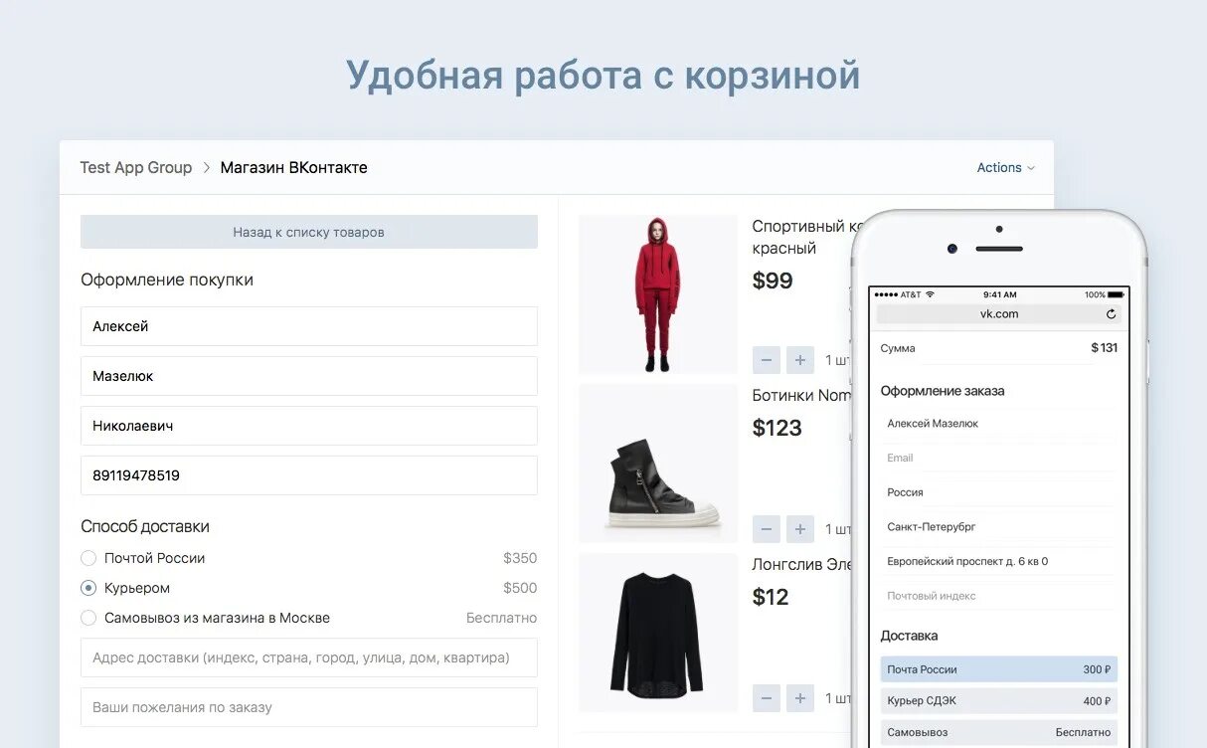Screen dimensions: 1207x748
Task: Click Оформление заказа heading on phone
Action: (x=943, y=391)
